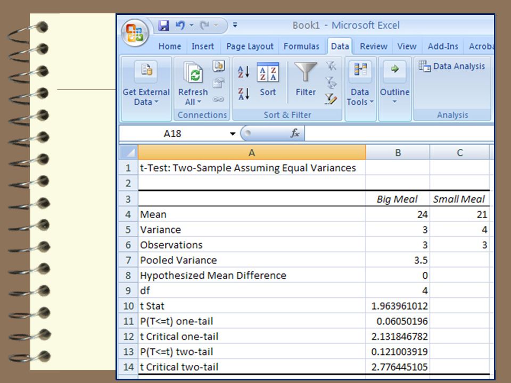Open the Add-Ins tab
Image resolution: width=511 pixels, height=383 pixels.
(443, 47)
